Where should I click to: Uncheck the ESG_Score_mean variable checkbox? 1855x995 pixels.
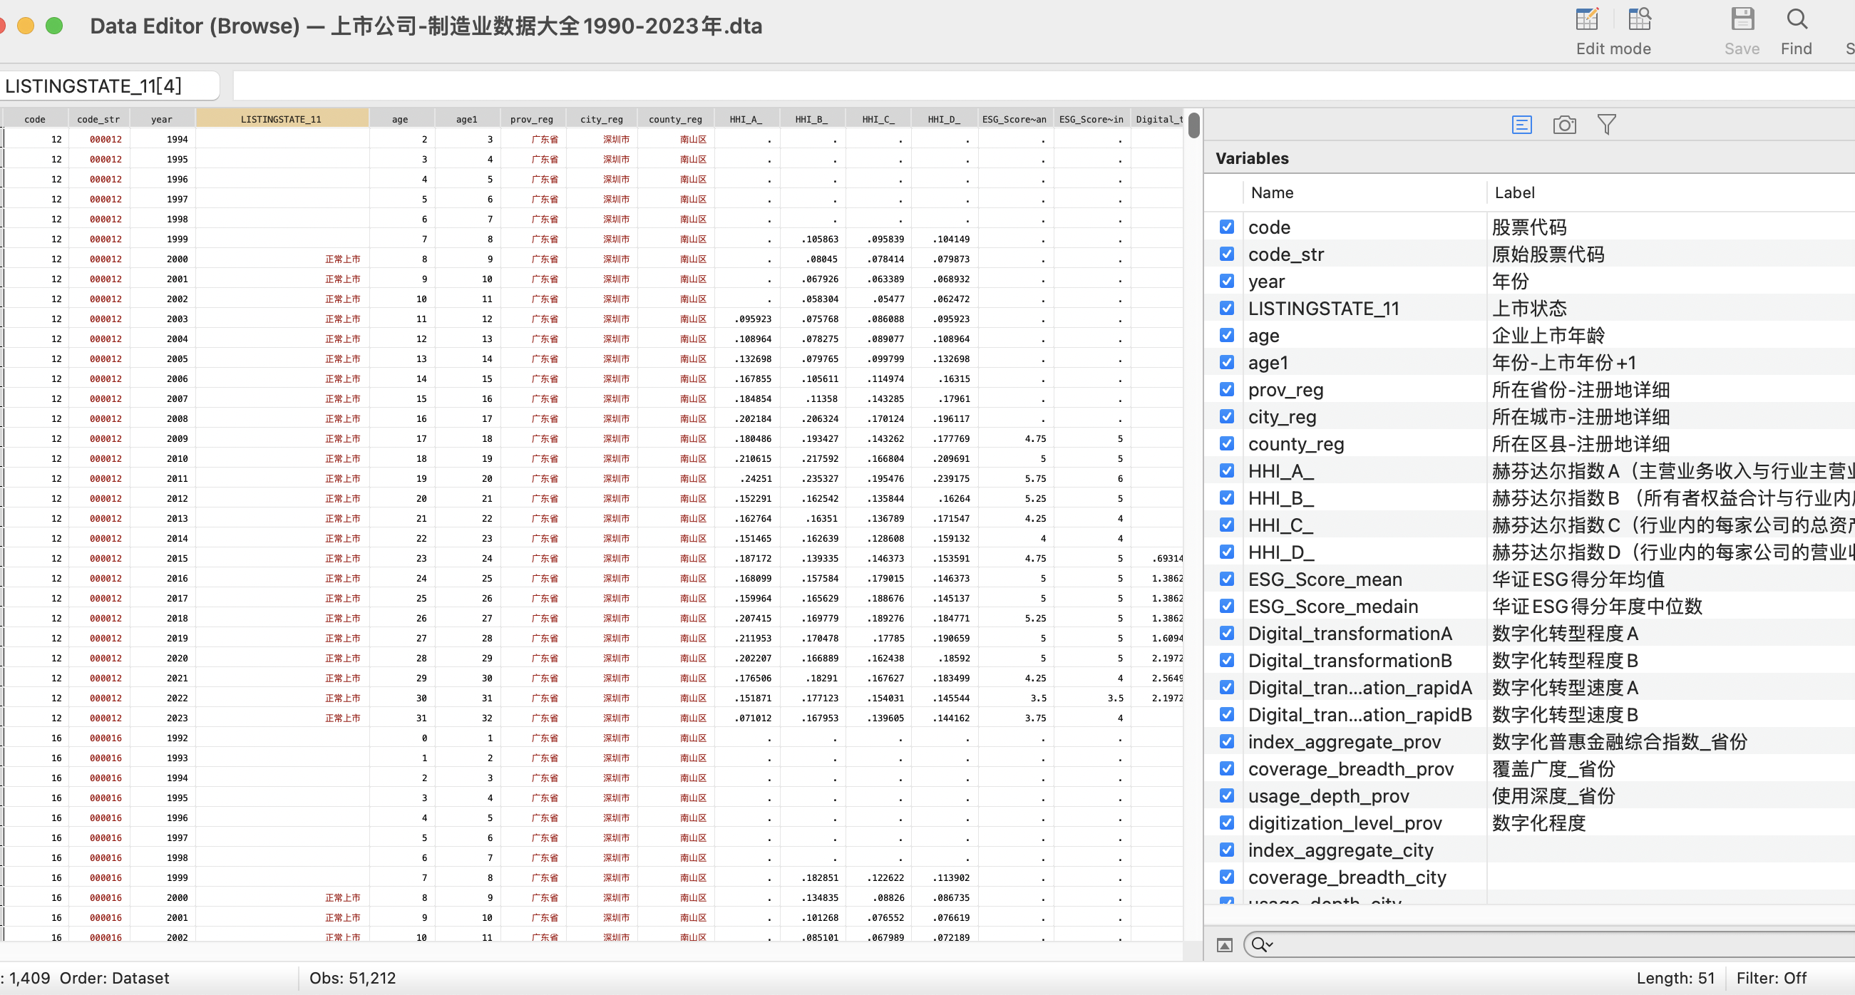pos(1227,579)
